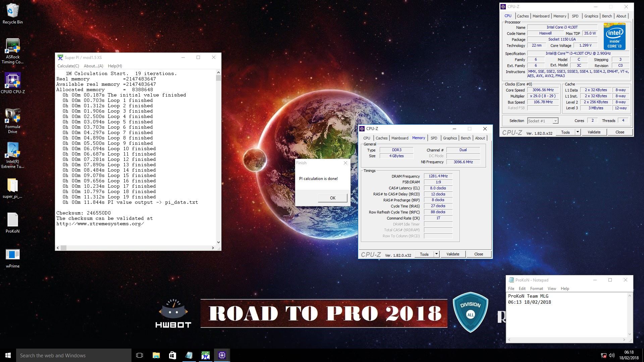Click Super PI vertical scrollbar up arrow
The height and width of the screenshot is (362, 644).
click(218, 72)
